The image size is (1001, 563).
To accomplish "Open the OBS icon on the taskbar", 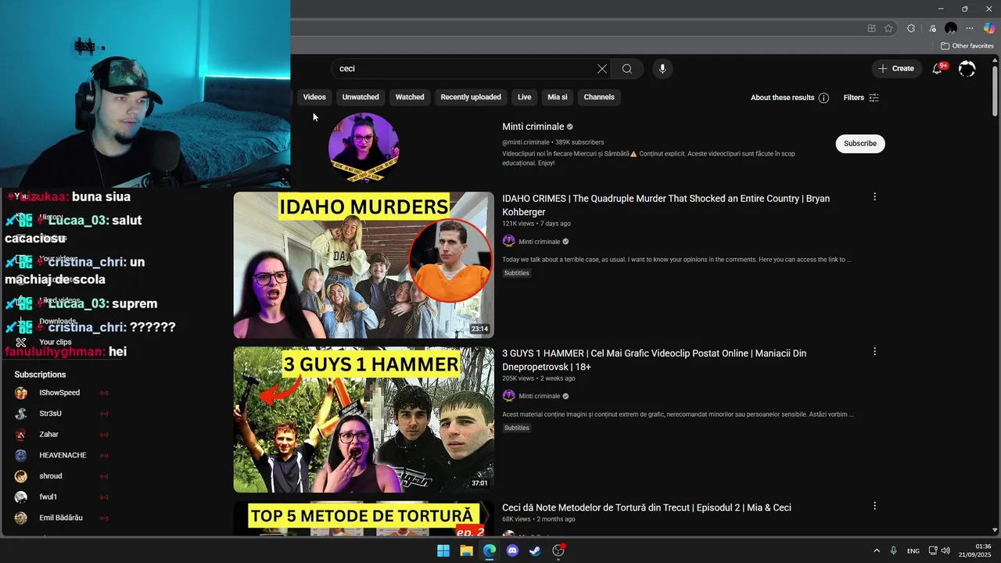I will (558, 550).
